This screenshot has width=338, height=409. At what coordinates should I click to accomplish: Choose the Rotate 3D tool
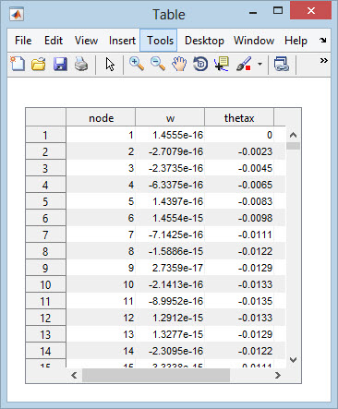click(200, 64)
